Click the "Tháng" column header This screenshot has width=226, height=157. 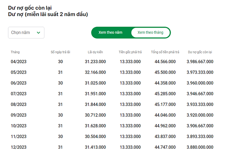pos(15,52)
